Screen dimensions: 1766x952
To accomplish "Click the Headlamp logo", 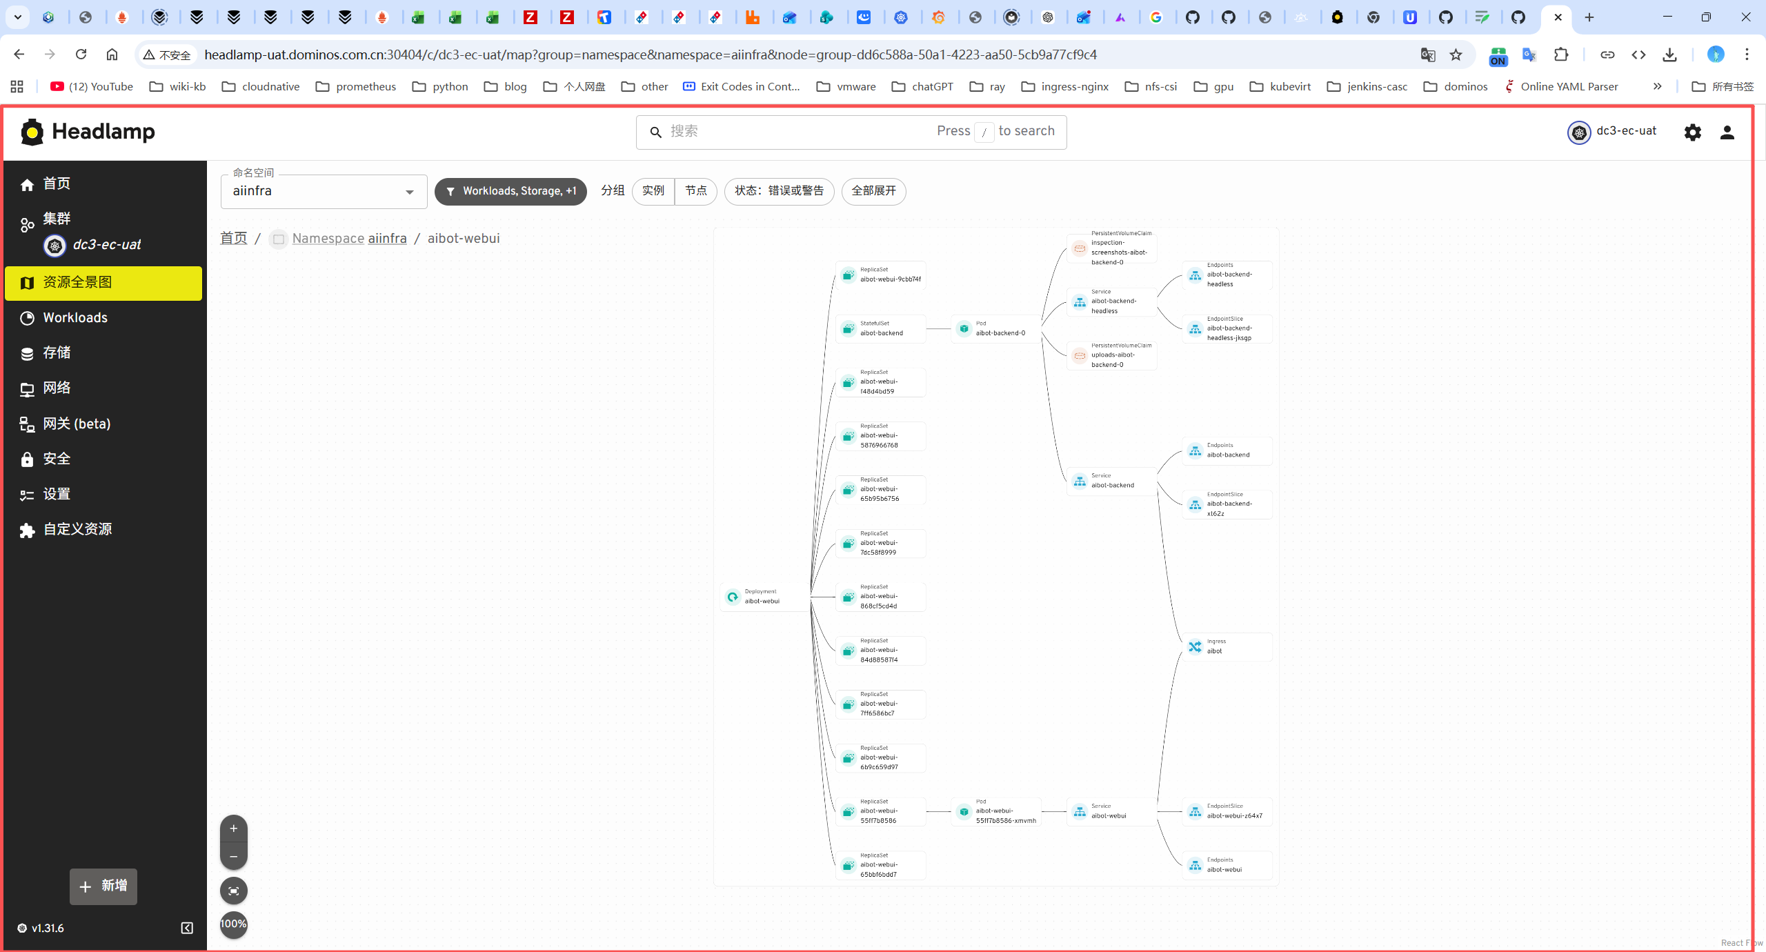I will 88,132.
